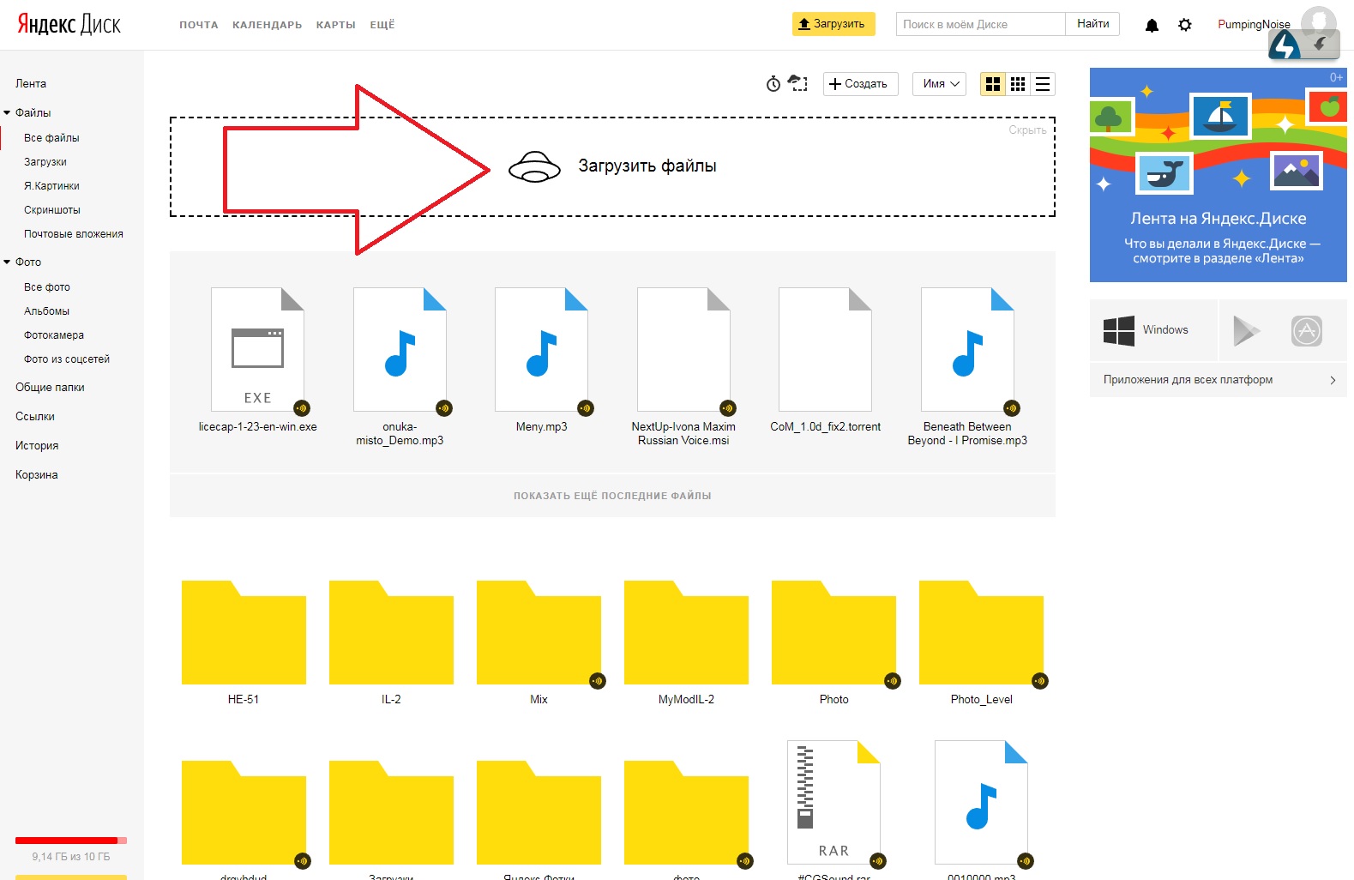This screenshot has width=1354, height=880.
Task: Switch to small tiles view
Action: pos(1018,84)
